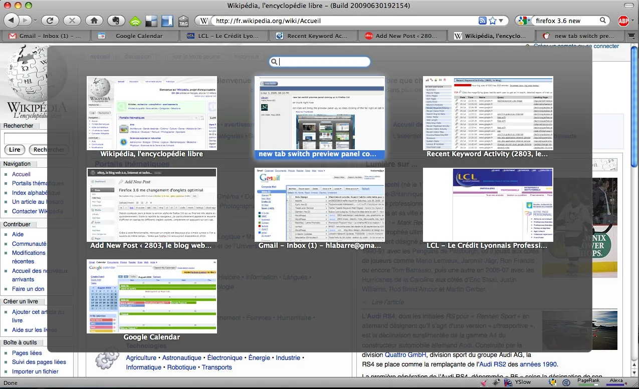639x389 pixels.
Task: Select the Add New Post preview thumbnail
Action: click(x=152, y=205)
